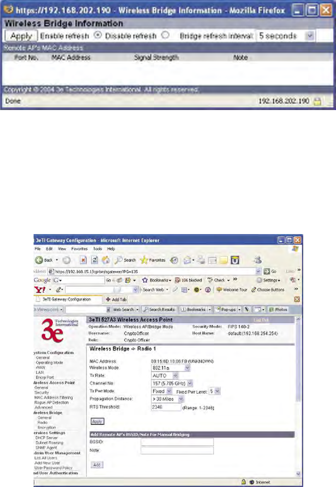Click the Forward arrow icon in IE toolbar
Viewport: 336px width, 487px height.
67,260
